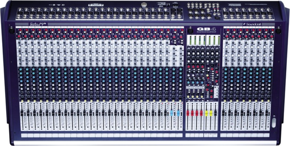Image resolution: width=290 pixels, height=146 pixels.
Task: Select the right yellow master fader
Action: (x=211, y=113)
